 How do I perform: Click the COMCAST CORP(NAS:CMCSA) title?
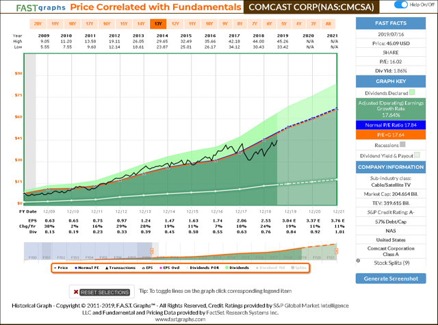coord(311,8)
